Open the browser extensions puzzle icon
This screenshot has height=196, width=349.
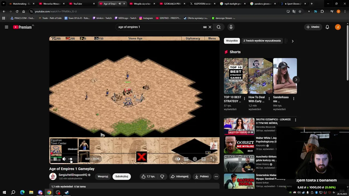pos(322,11)
